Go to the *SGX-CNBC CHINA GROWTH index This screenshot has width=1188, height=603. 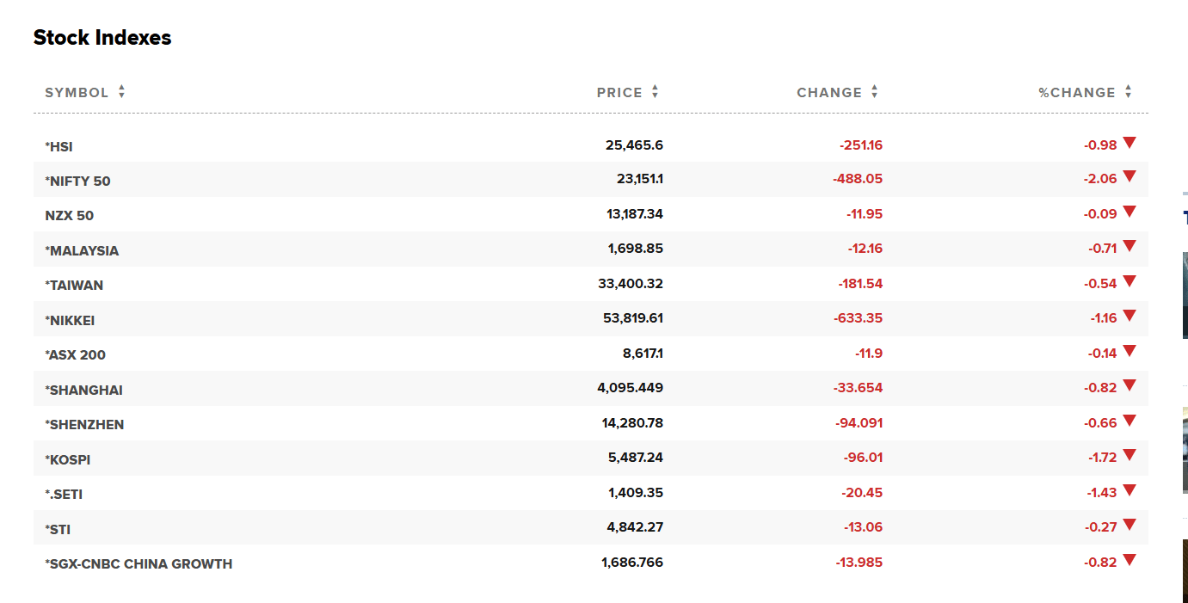tap(138, 564)
